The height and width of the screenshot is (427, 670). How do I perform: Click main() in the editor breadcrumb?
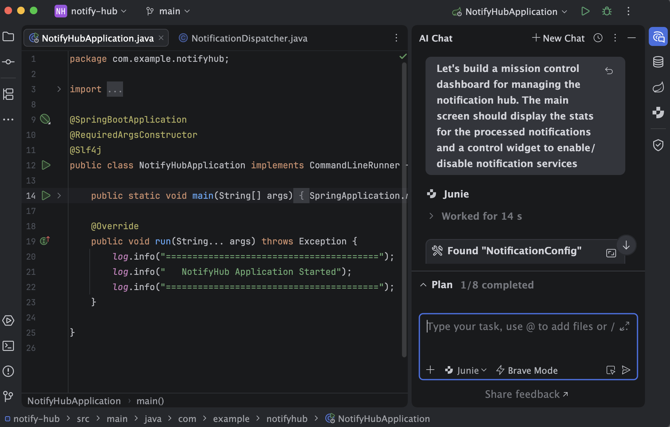click(x=150, y=401)
